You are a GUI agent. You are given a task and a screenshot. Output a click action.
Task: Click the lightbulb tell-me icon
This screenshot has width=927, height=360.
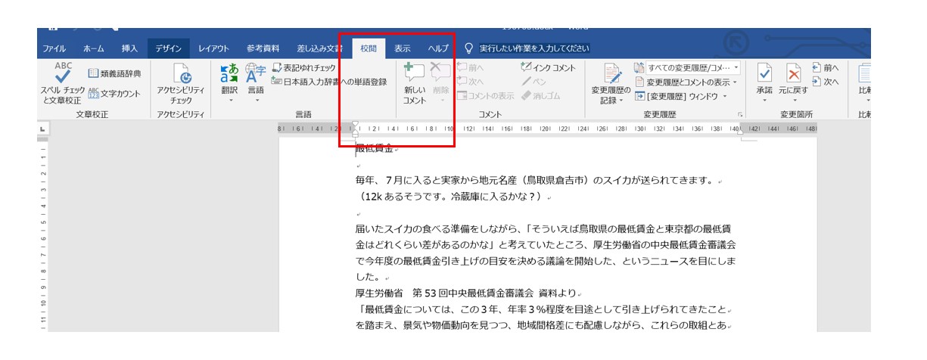[469, 48]
